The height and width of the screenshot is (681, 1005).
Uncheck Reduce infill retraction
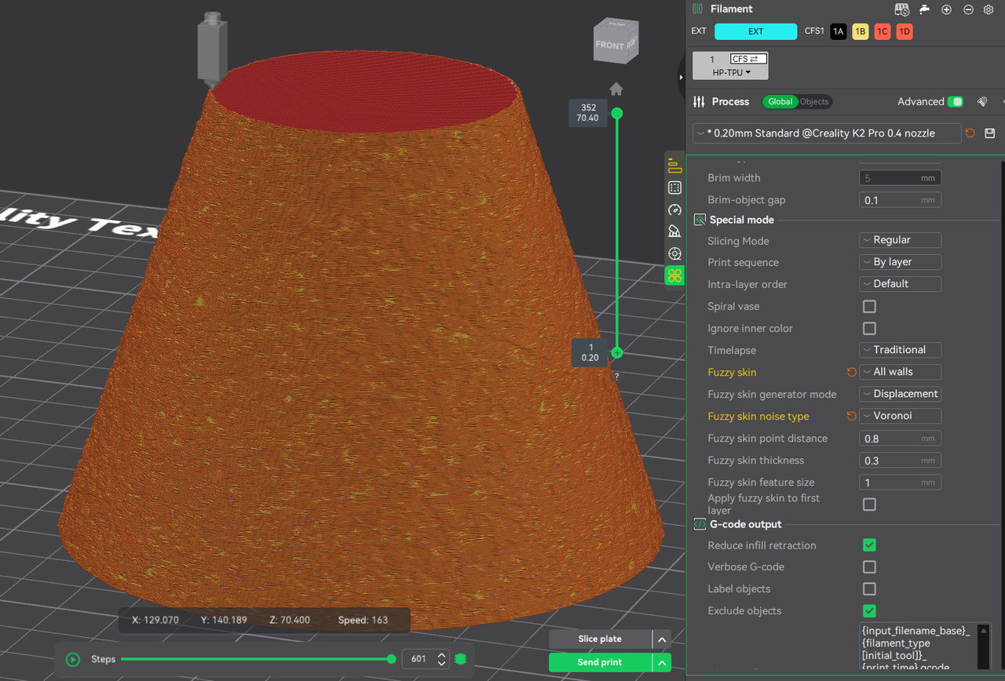coord(869,545)
